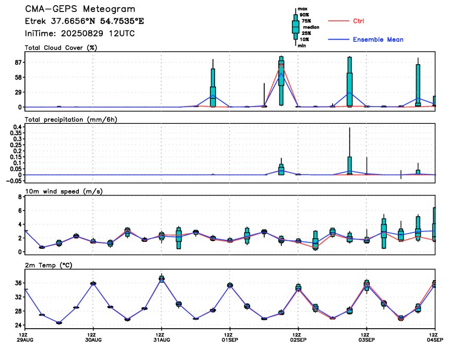Viewport: 449px width, 348px height.
Task: Click the wind speed box at 12Z 04SEP
Action: click(x=434, y=224)
